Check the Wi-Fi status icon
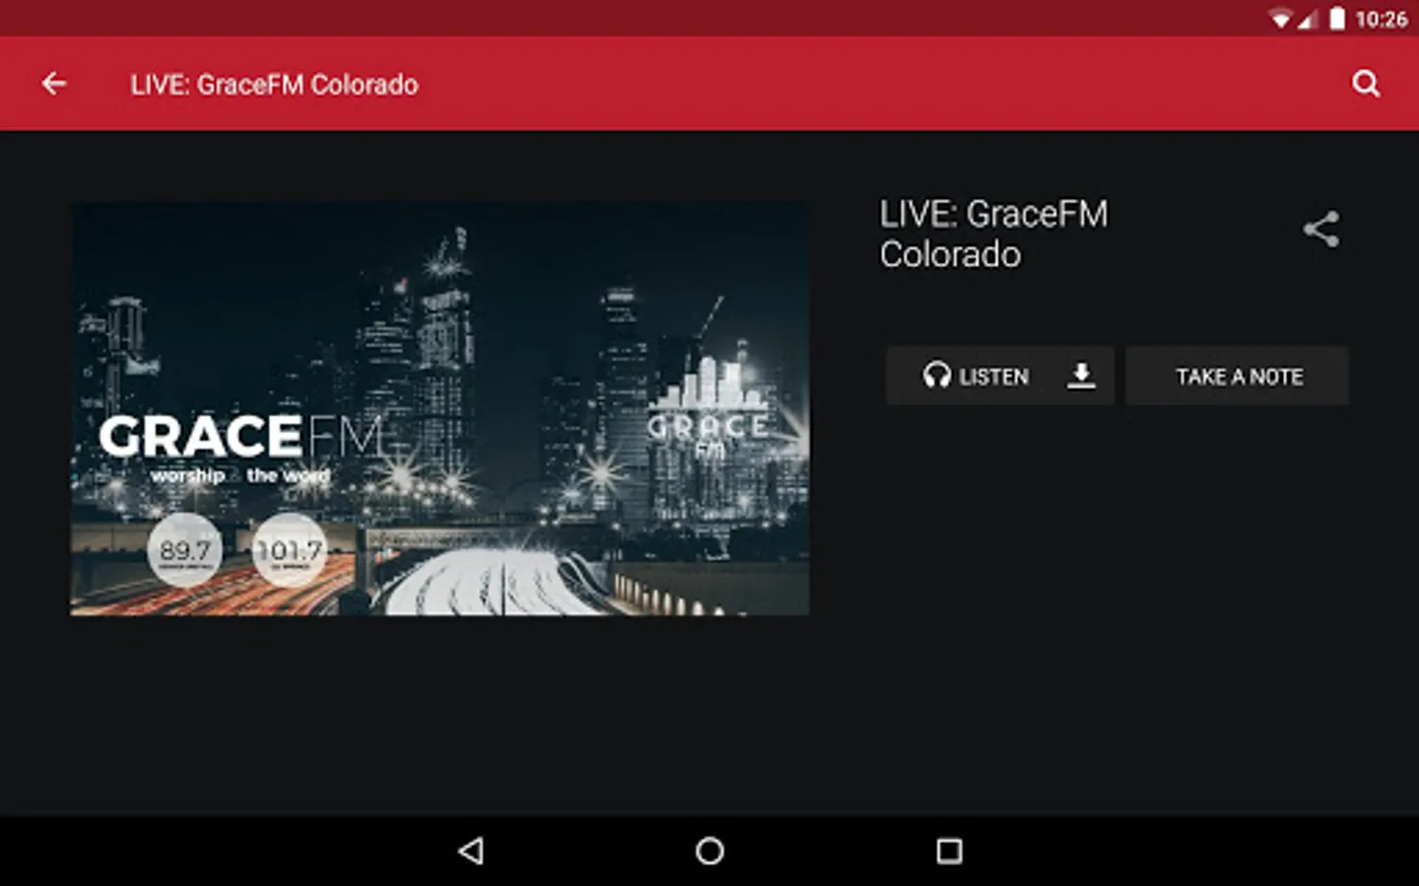 tap(1280, 19)
